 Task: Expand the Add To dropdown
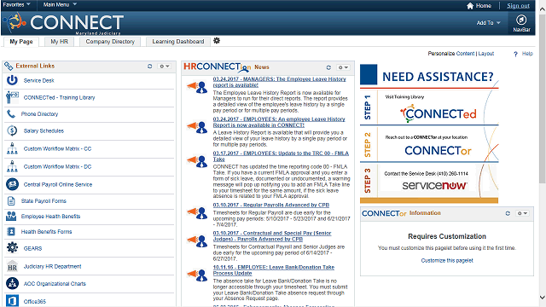(x=488, y=23)
